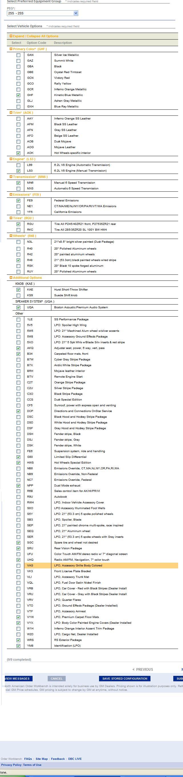The height and width of the screenshot is (777, 183).
Task: Open the Terms of Use link
Action: coord(32,765)
